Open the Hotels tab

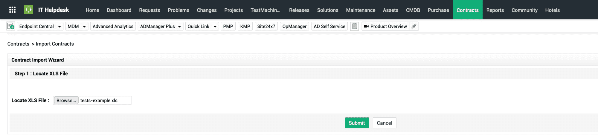pos(552,10)
